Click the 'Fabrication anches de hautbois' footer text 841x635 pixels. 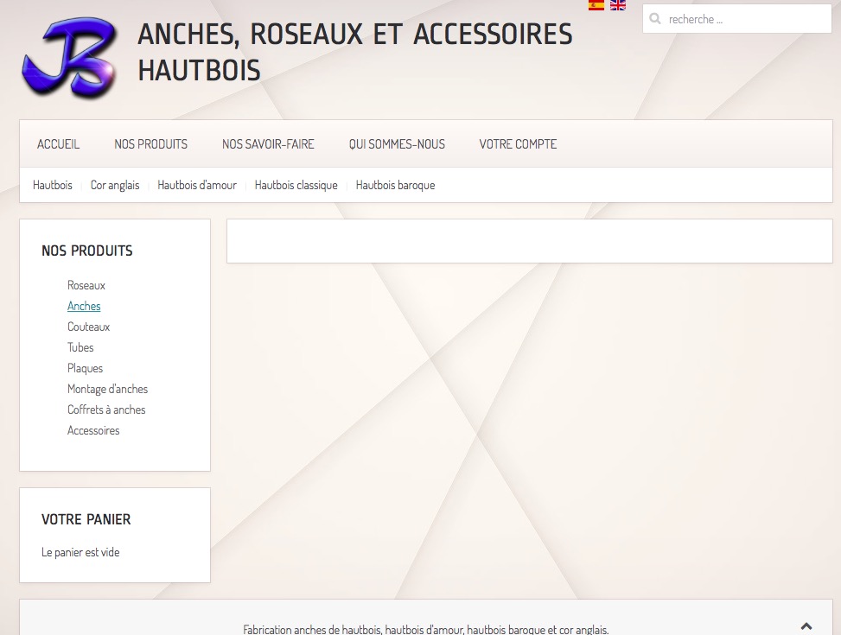pyautogui.click(x=426, y=629)
